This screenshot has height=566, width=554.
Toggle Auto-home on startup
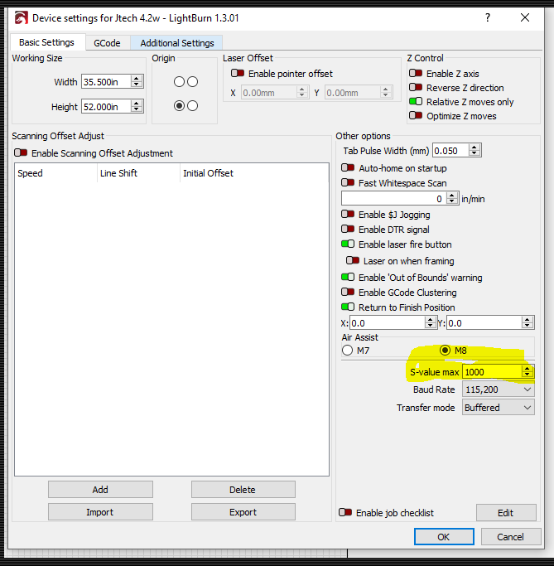coord(349,168)
